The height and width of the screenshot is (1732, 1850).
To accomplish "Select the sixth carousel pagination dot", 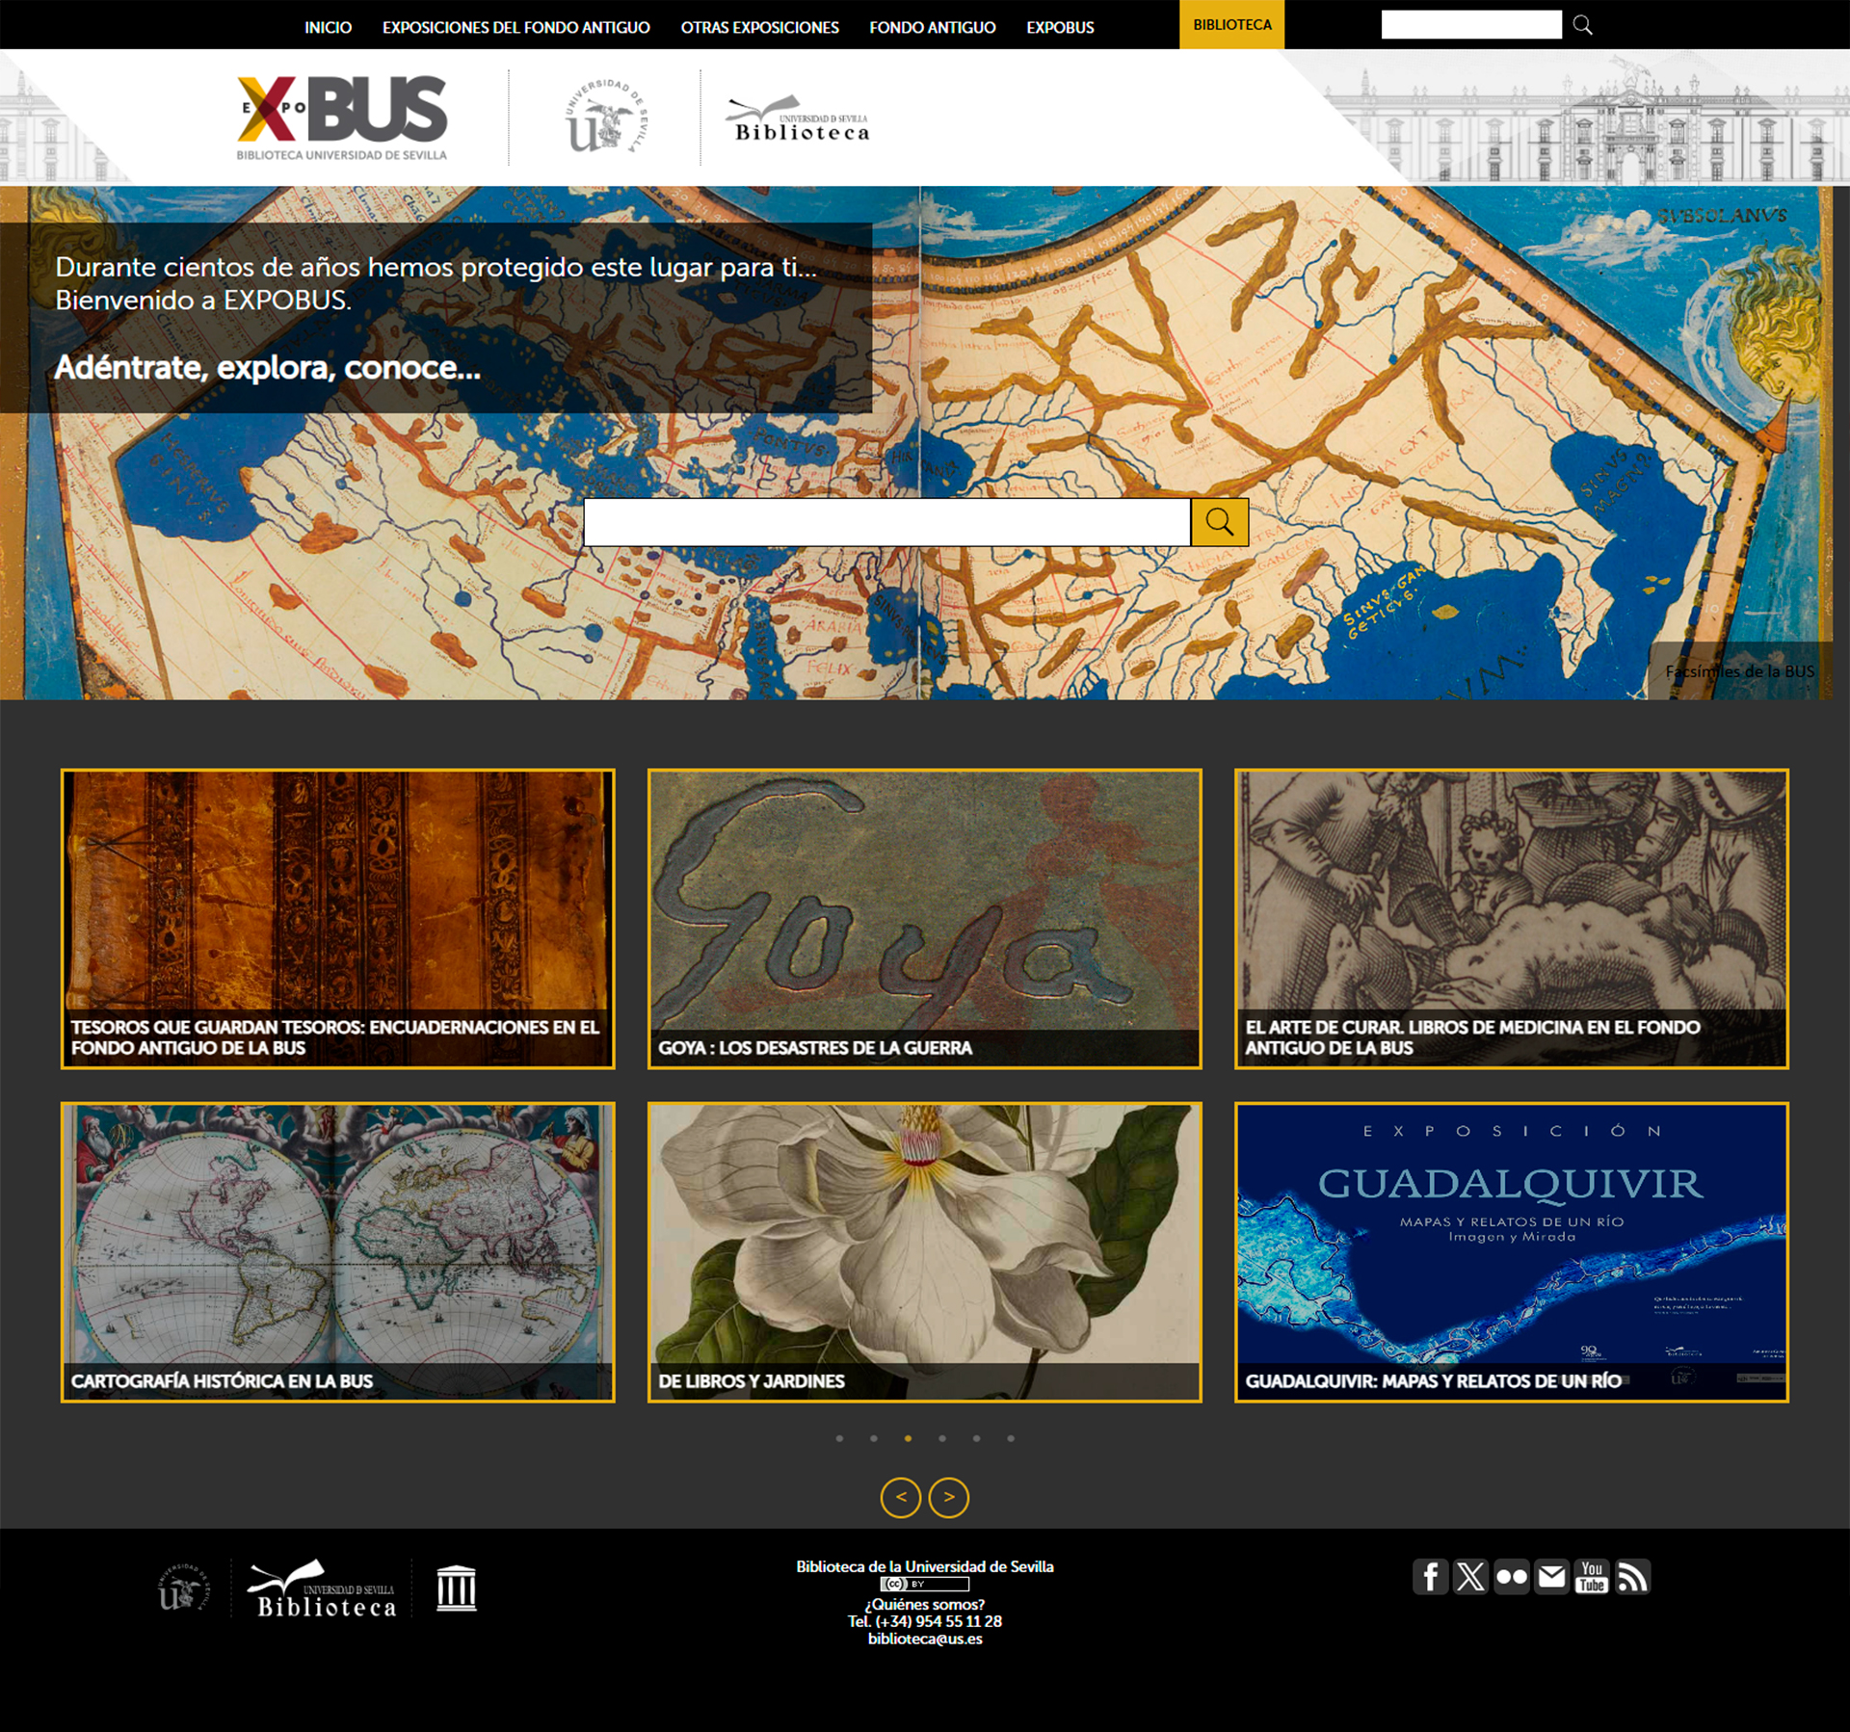I will (x=1011, y=1438).
